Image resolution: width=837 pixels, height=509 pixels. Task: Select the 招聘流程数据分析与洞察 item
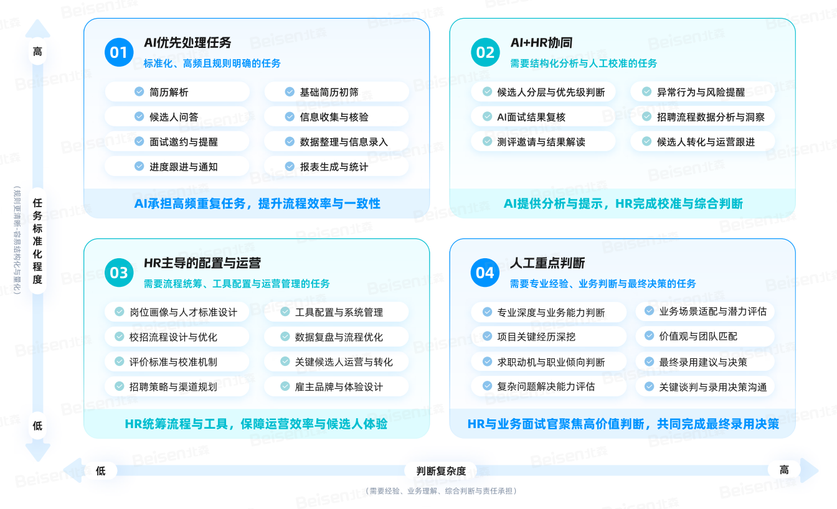(702, 116)
